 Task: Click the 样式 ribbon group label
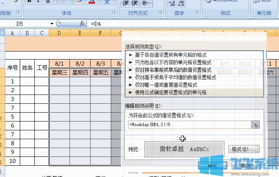(x=226, y=13)
